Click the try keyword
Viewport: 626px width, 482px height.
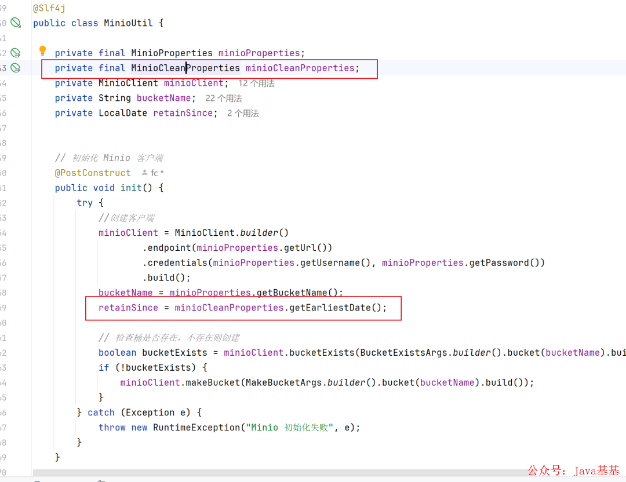85,203
